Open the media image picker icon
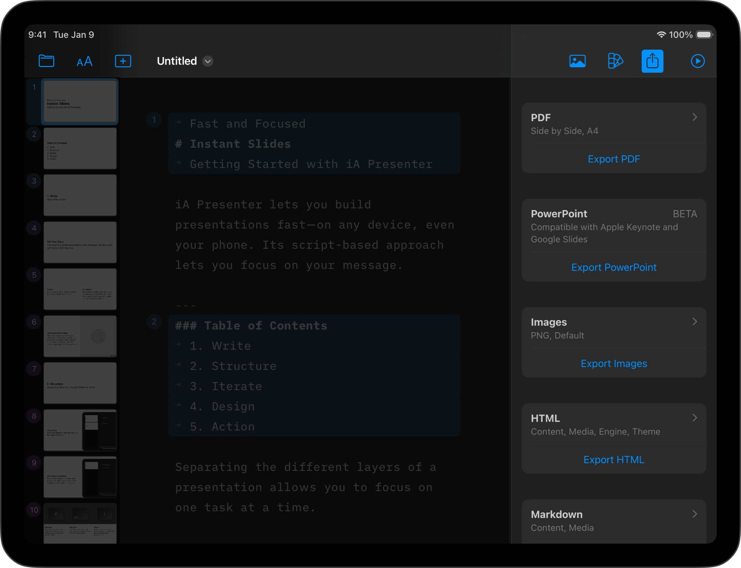 click(577, 61)
